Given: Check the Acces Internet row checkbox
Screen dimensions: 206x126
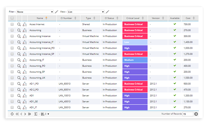Looking at the screenshot, I should point(12,24).
